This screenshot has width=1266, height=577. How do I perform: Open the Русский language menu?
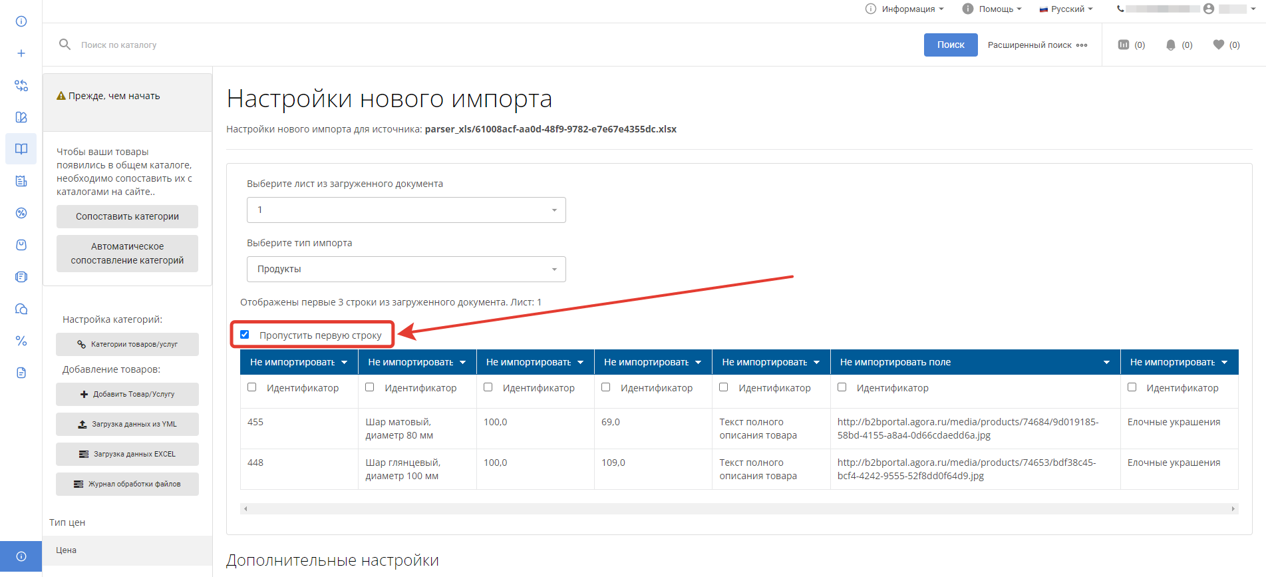pos(1066,9)
